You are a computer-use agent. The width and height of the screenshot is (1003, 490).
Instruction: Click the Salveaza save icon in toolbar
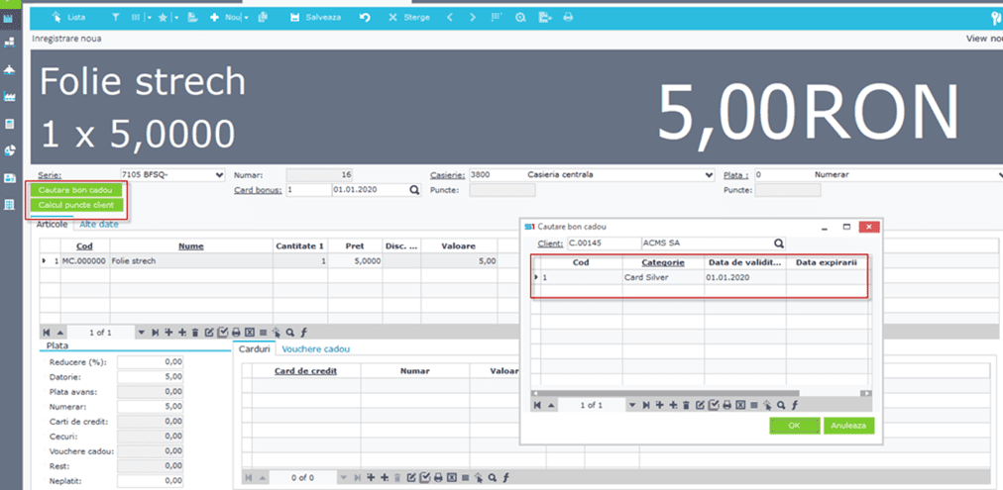coord(294,18)
